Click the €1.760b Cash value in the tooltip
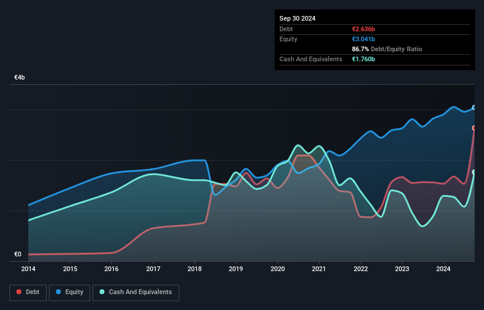The width and height of the screenshot is (484, 310). (x=363, y=59)
